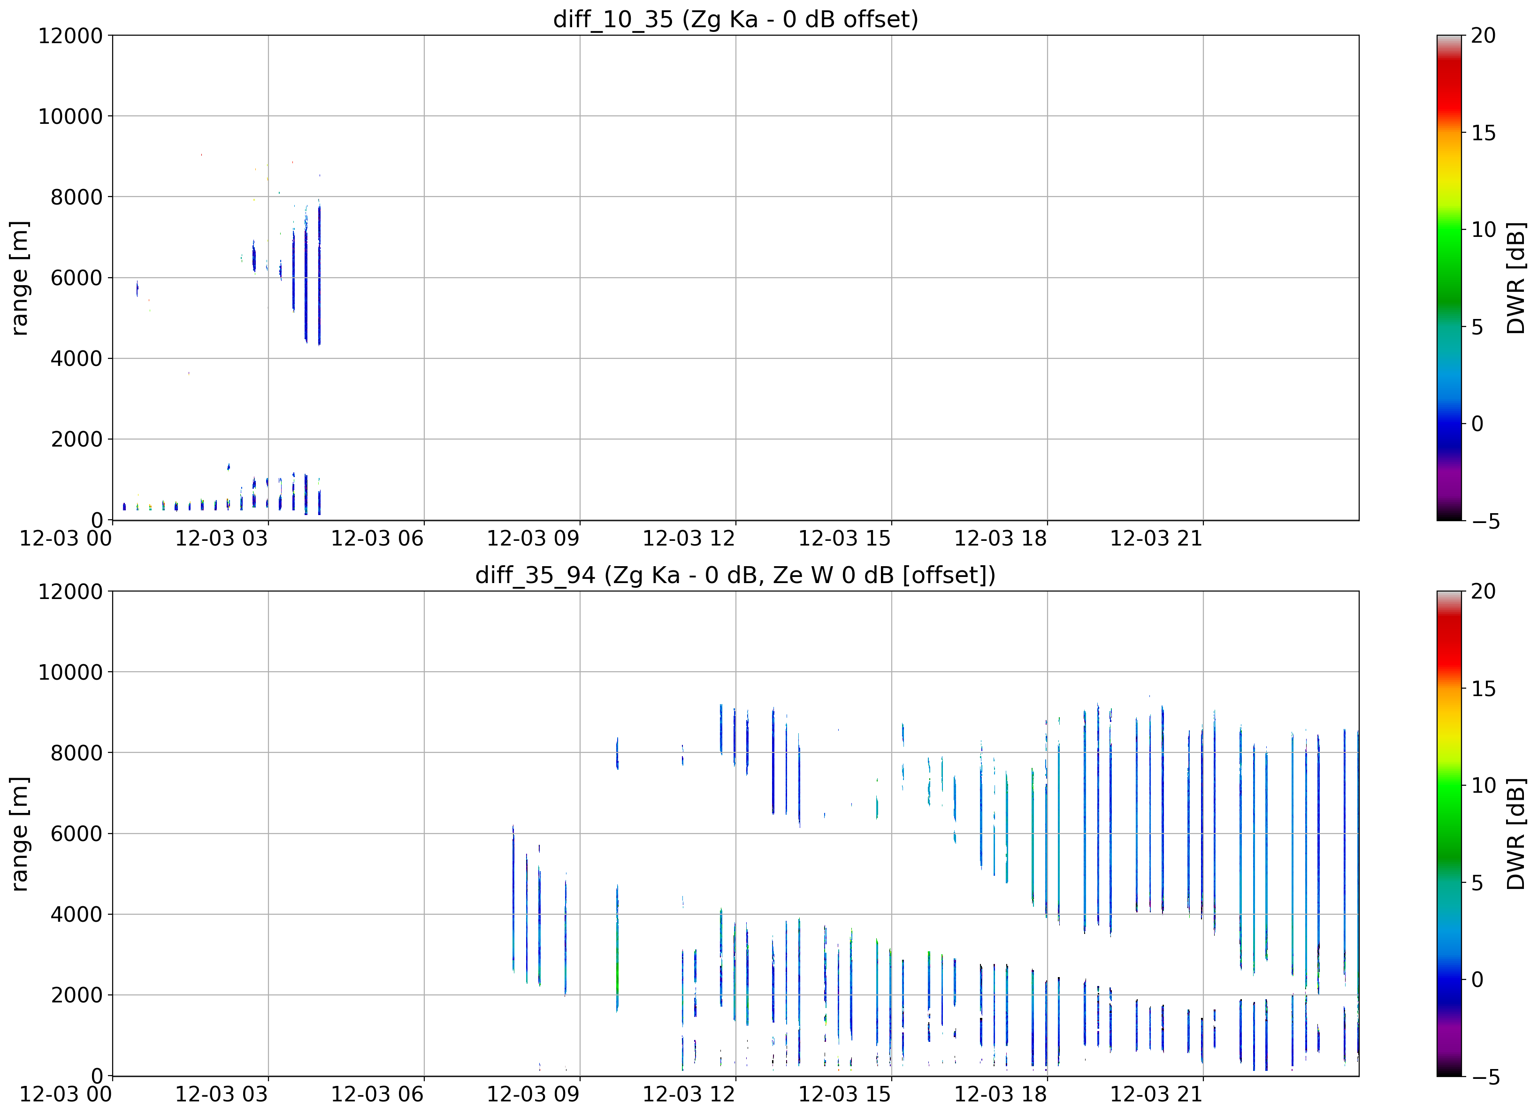Click the "15" tick on the diff_10_35 colorbar
The image size is (1538, 1115).
point(1483,133)
